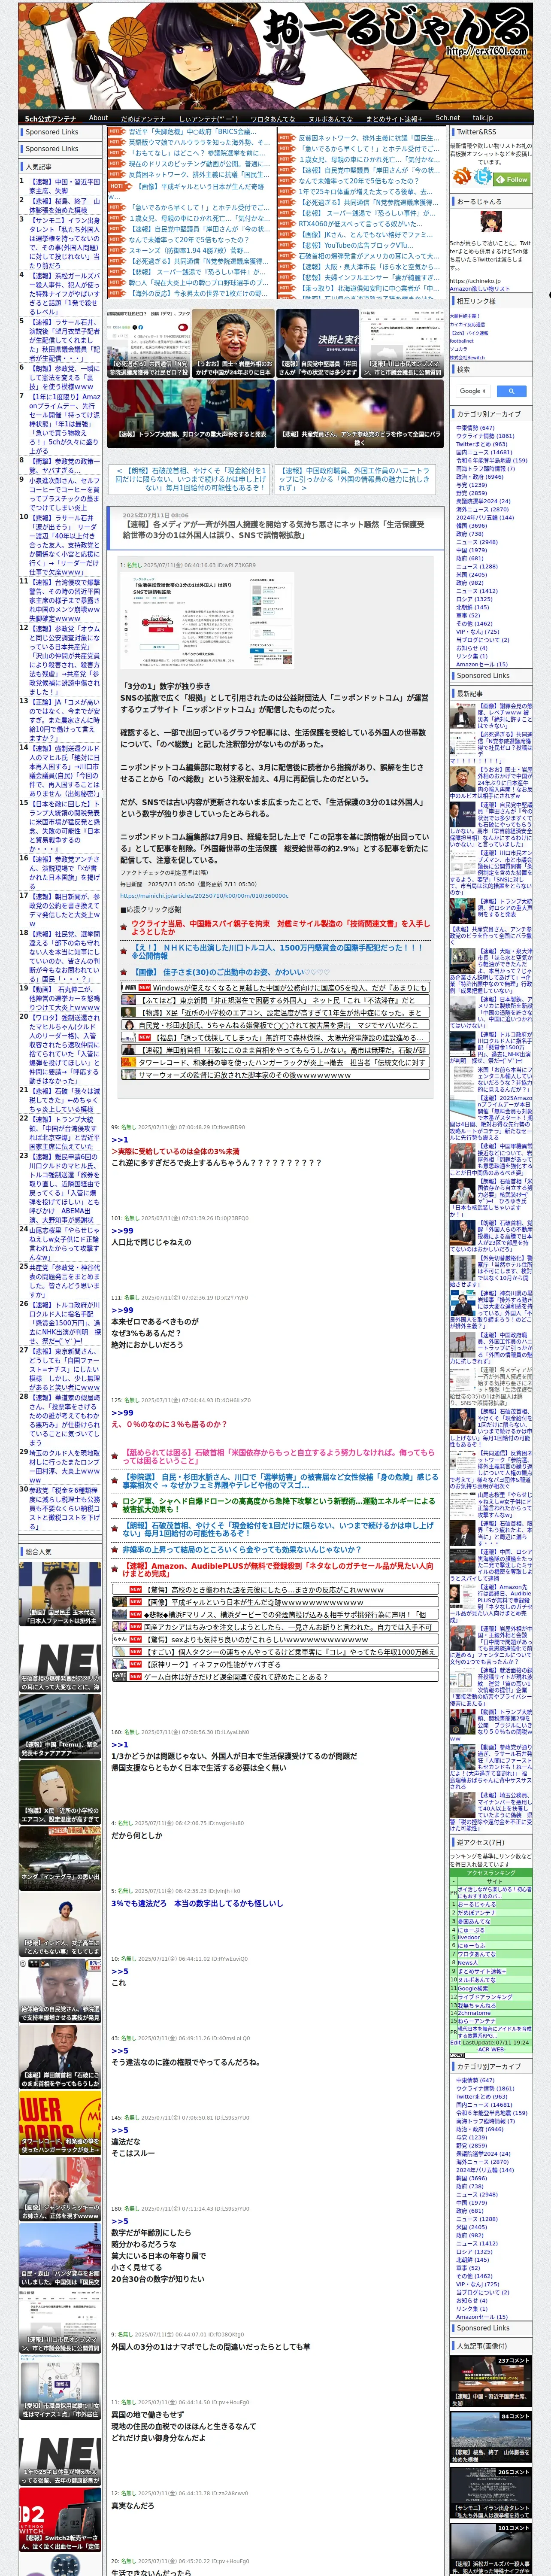Click the >>99 anchor in comment 101
The height and width of the screenshot is (2576, 551).
pyautogui.click(x=122, y=1231)
